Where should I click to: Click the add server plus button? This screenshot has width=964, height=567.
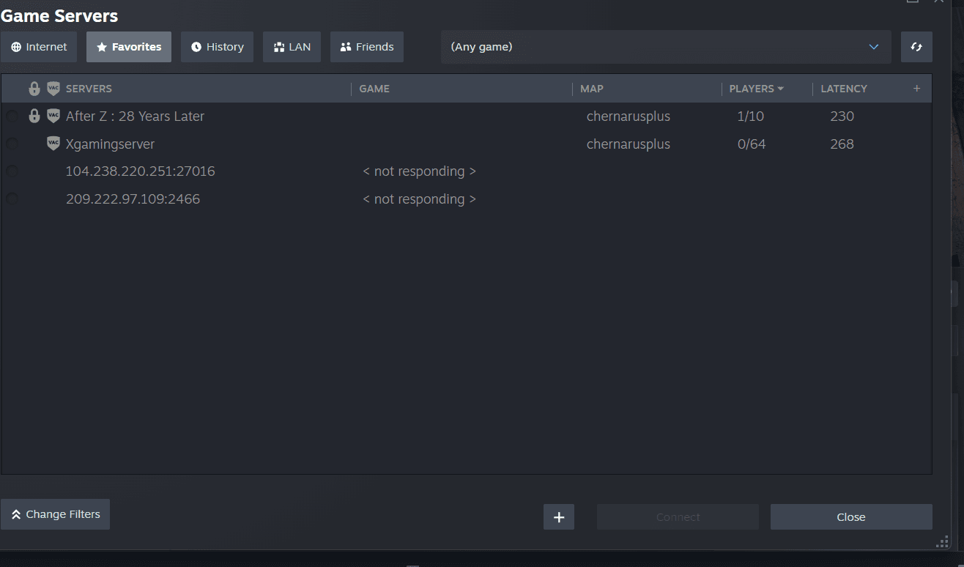[x=558, y=516]
